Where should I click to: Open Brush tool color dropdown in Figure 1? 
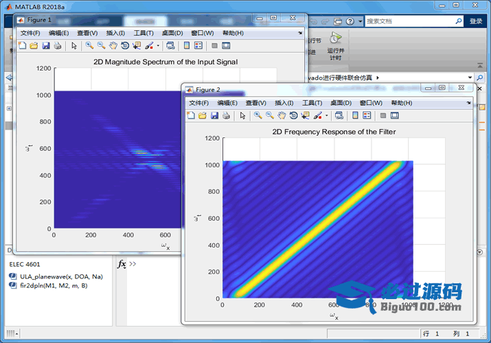pos(158,46)
